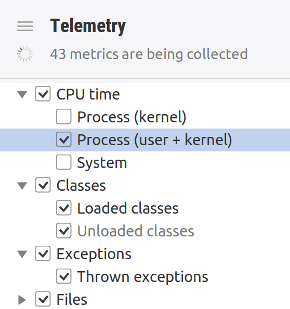Open the hamburger menu beside Telemetry
The height and width of the screenshot is (309, 290).
(x=25, y=26)
